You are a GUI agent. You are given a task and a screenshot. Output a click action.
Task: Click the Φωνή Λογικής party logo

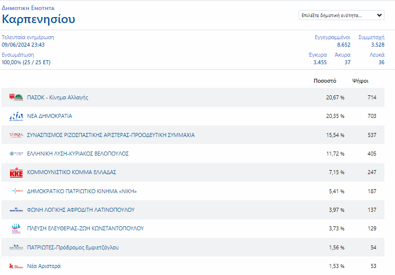(x=16, y=210)
